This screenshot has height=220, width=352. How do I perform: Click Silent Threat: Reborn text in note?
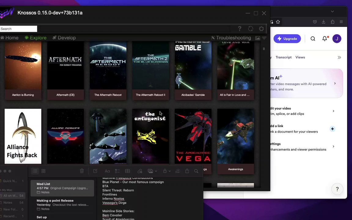coord(118,190)
